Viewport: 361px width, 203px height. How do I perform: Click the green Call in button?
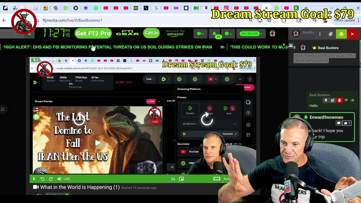coord(151,33)
